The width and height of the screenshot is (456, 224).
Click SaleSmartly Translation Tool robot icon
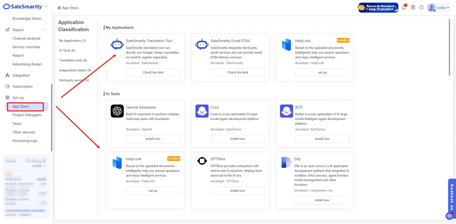tap(117, 44)
